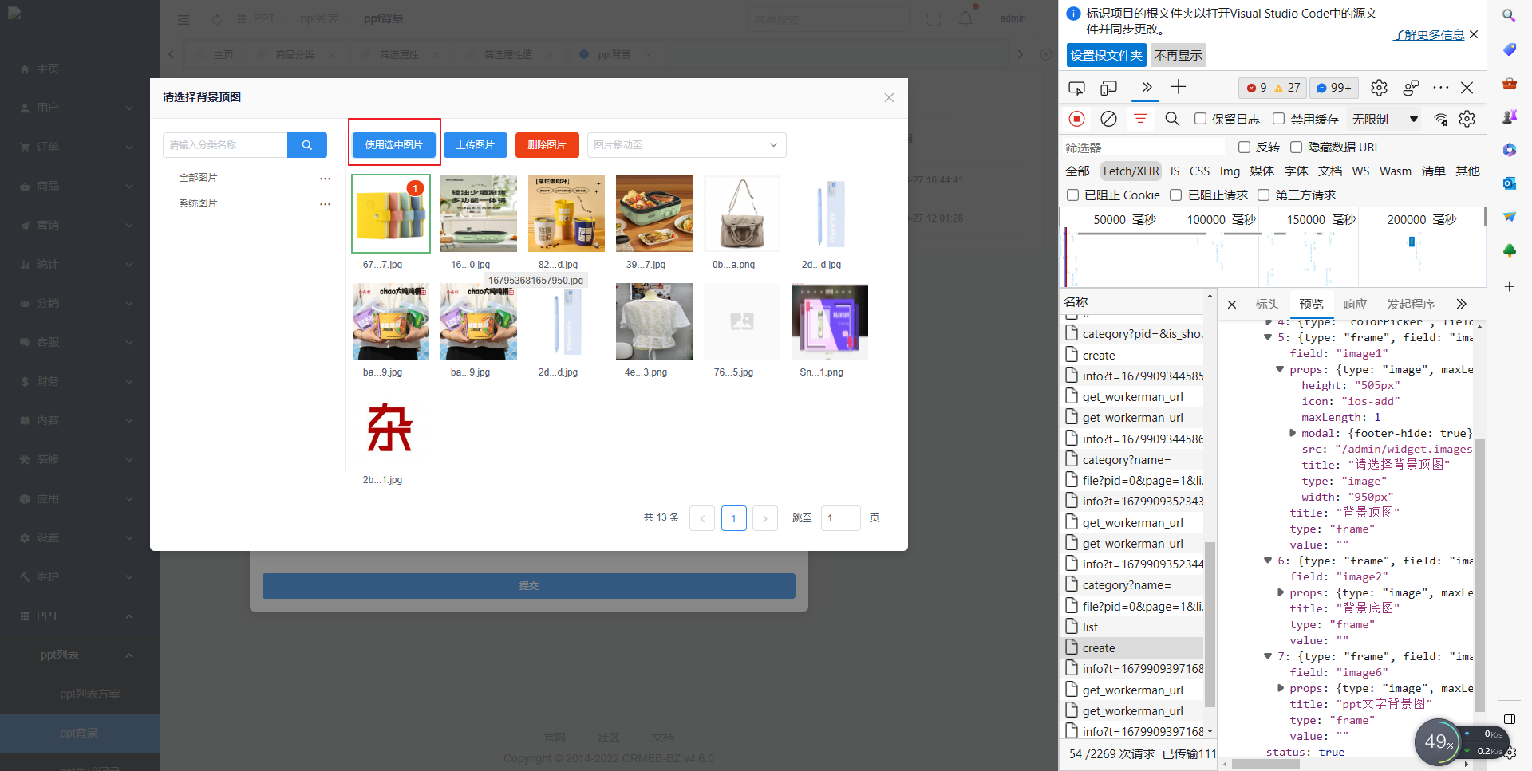Check 第三方请求 option
Viewport: 1532px width, 771px height.
tap(1263, 195)
